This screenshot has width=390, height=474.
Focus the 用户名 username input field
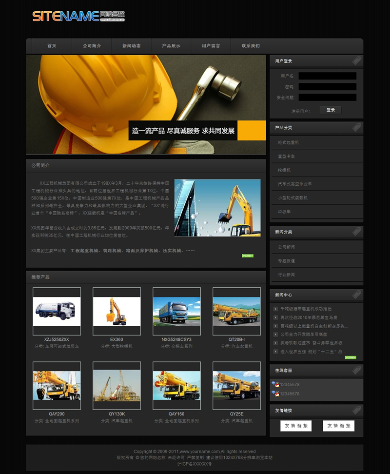pos(327,76)
